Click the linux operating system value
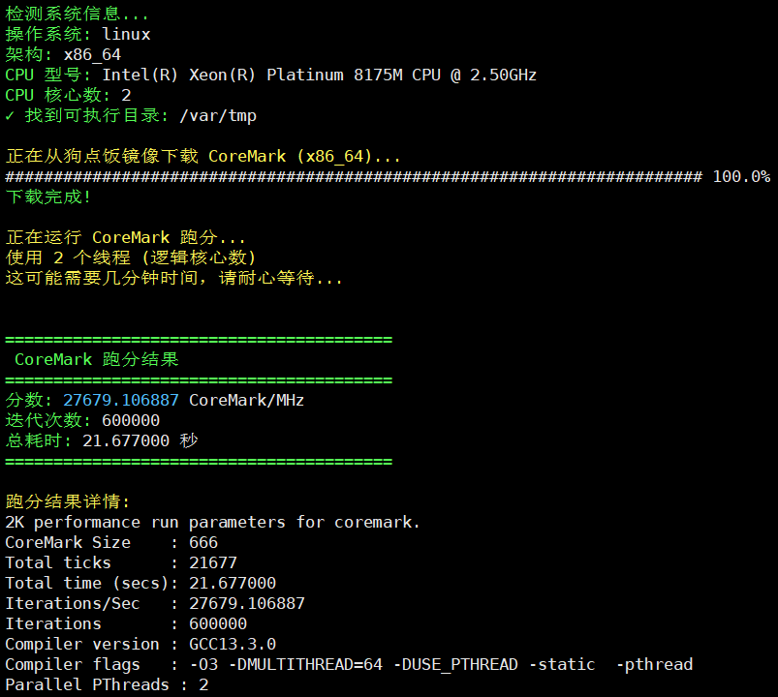This screenshot has height=697, width=778. (x=126, y=34)
